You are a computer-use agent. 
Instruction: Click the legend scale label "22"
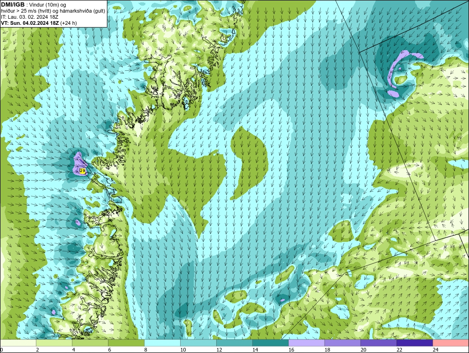(x=399, y=350)
